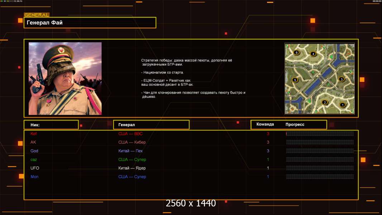Screen dimensions: 382x215
Task: Click start position marker 1 on the minimap
Action: click(343, 105)
